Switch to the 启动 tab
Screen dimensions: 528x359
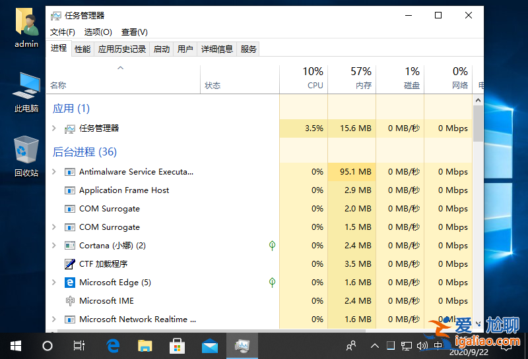click(162, 49)
